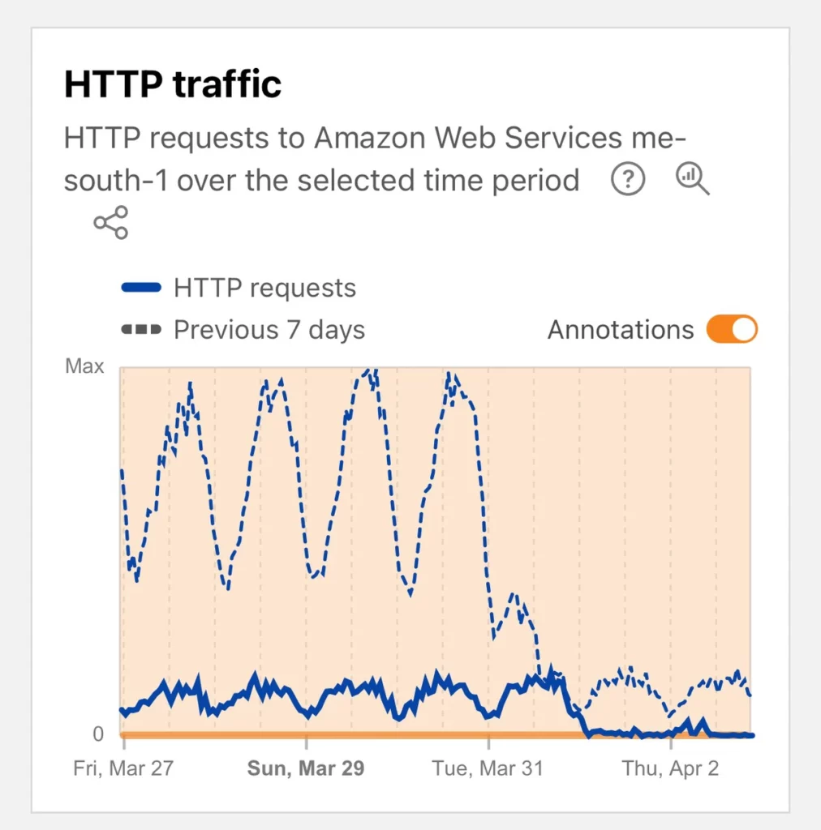Click the Max label on the y-axis
Screen dimensions: 821x830
tap(84, 366)
